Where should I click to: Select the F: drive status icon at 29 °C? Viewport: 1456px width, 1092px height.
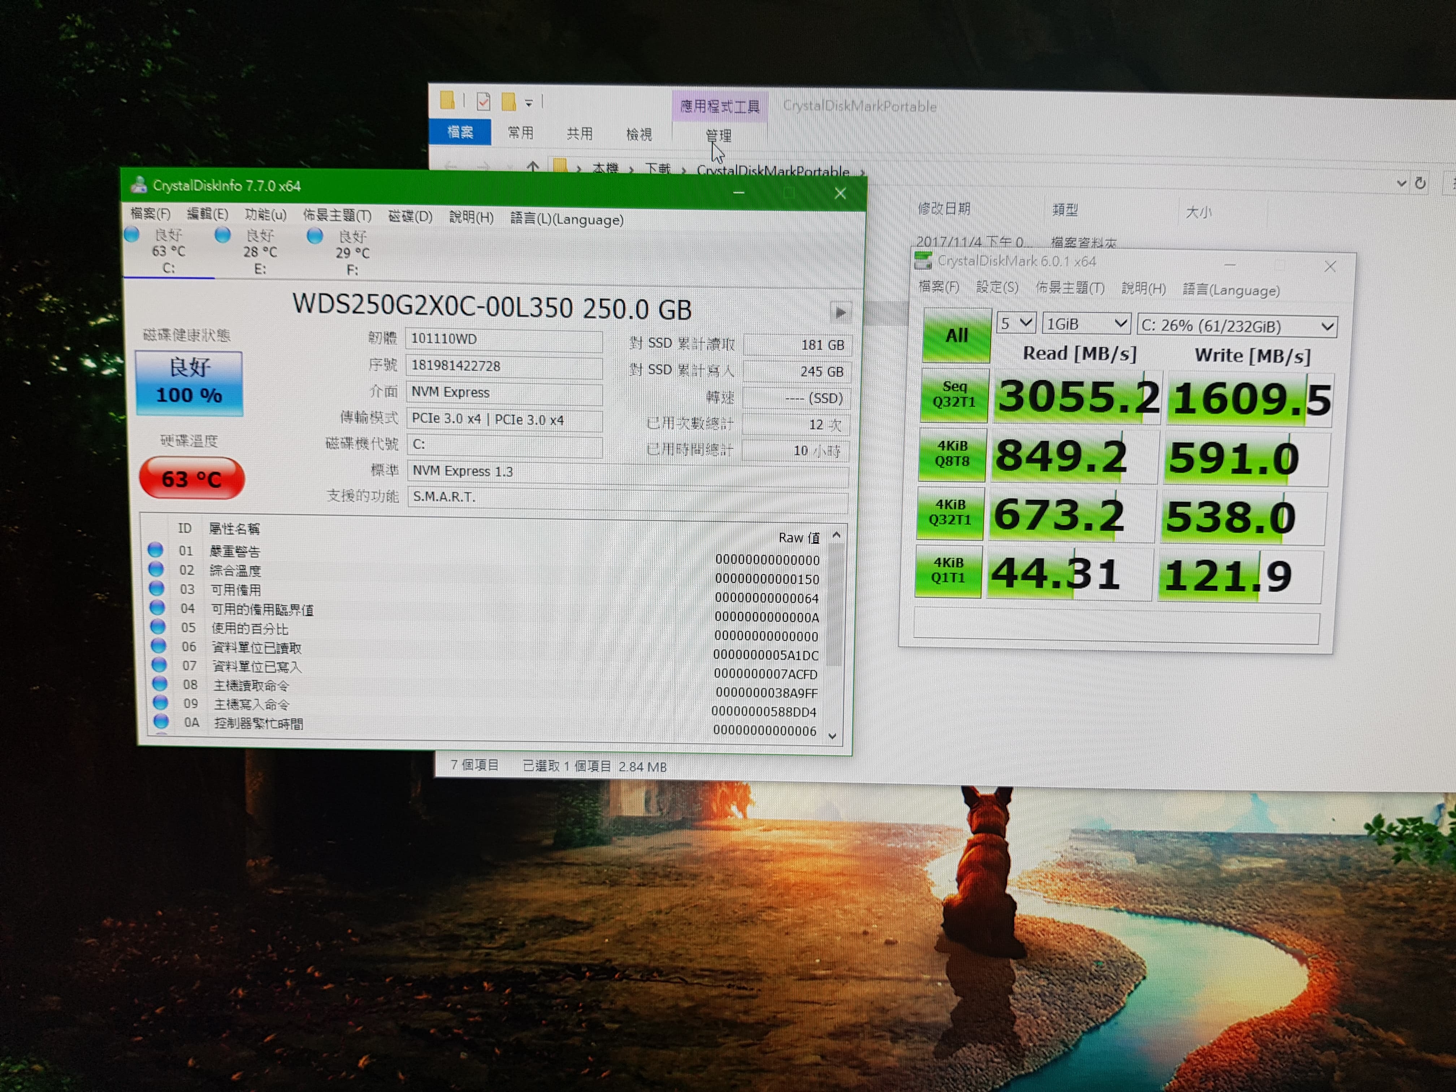(315, 236)
